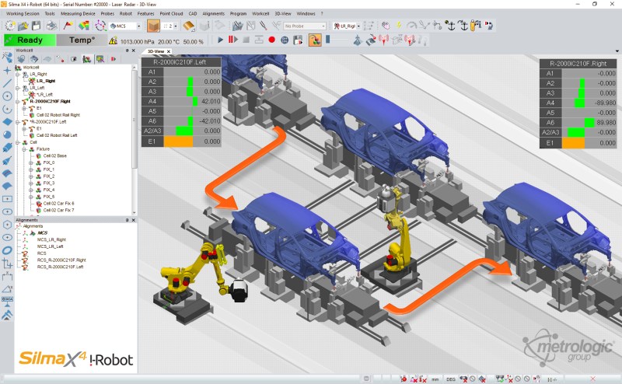Click the warning triangle environment icon
This screenshot has width=622, height=384.
(x=113, y=40)
